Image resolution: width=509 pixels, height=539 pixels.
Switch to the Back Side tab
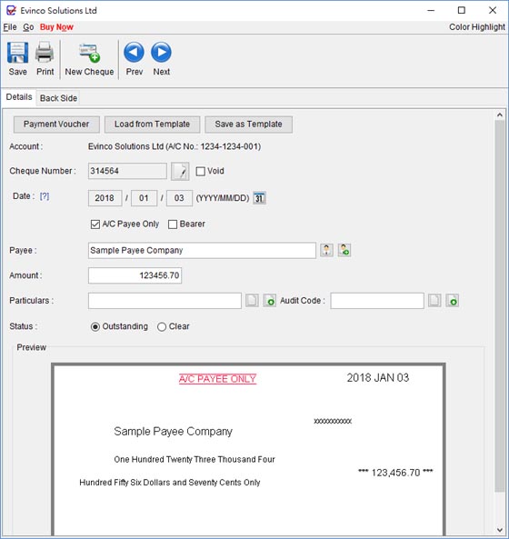pyautogui.click(x=58, y=98)
